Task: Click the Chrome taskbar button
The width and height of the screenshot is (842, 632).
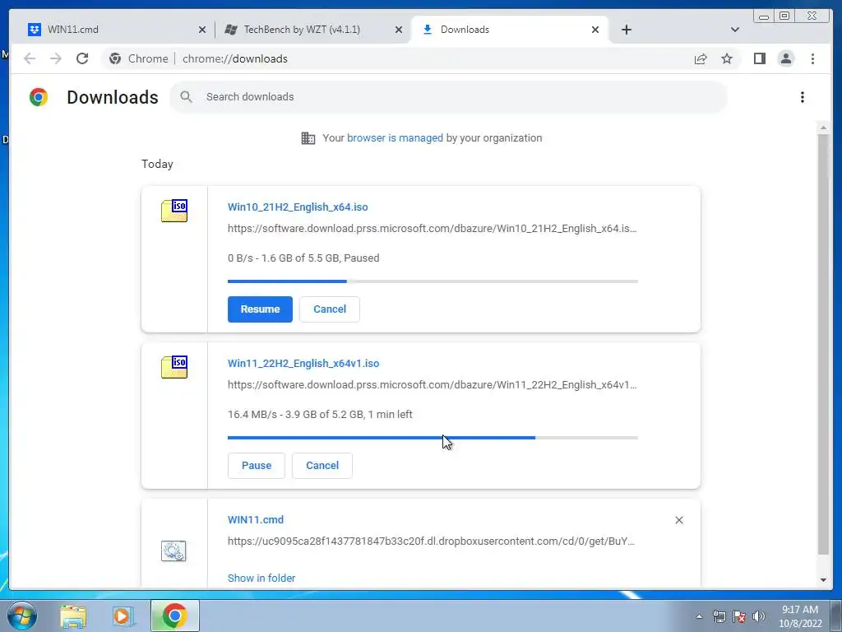Action: (174, 616)
